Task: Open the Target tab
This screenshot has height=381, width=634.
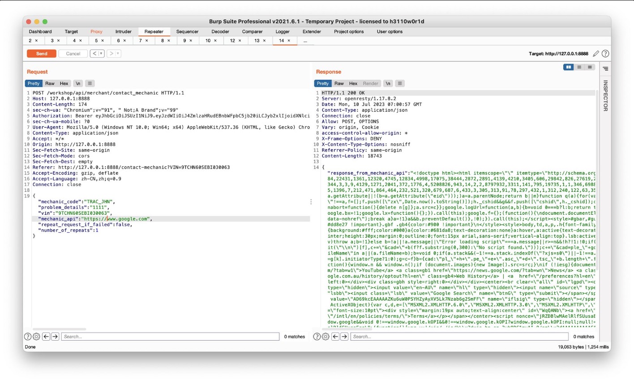Action: click(71, 32)
